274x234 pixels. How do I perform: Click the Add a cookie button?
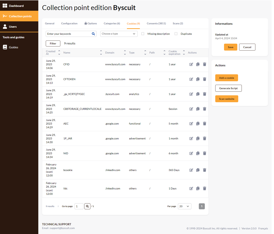(227, 78)
